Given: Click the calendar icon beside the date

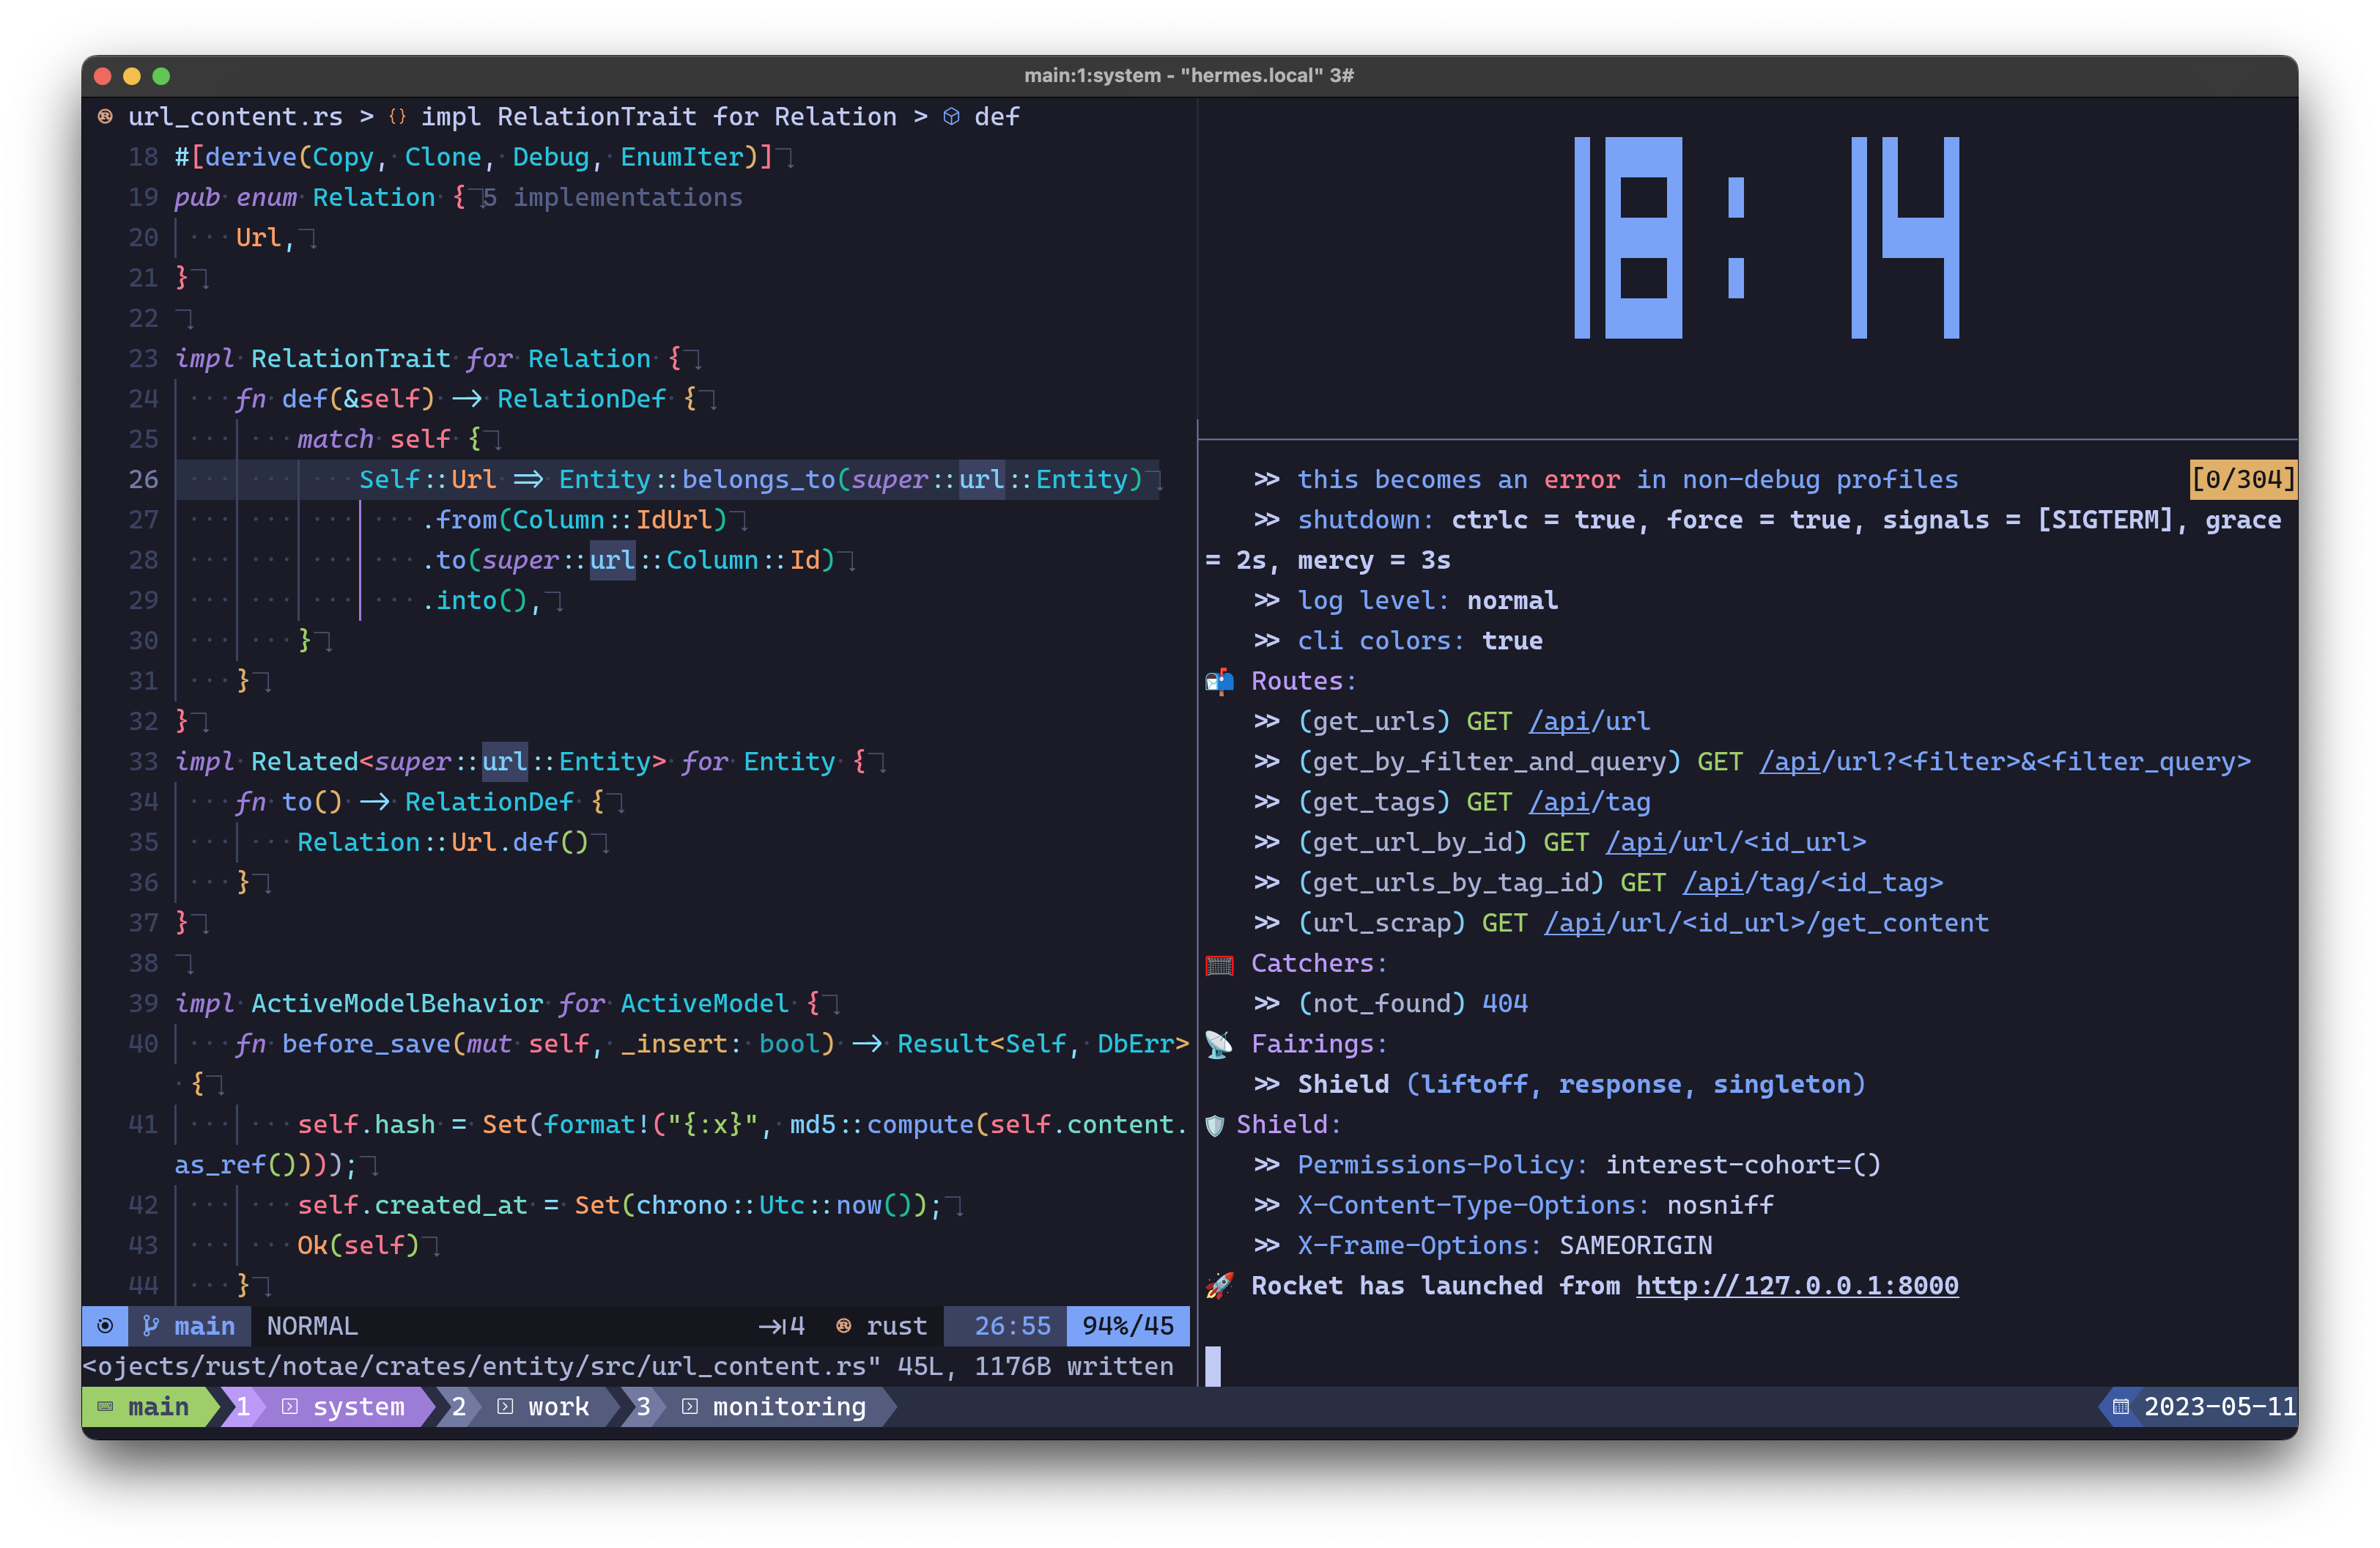Looking at the screenshot, I should click(2121, 1407).
